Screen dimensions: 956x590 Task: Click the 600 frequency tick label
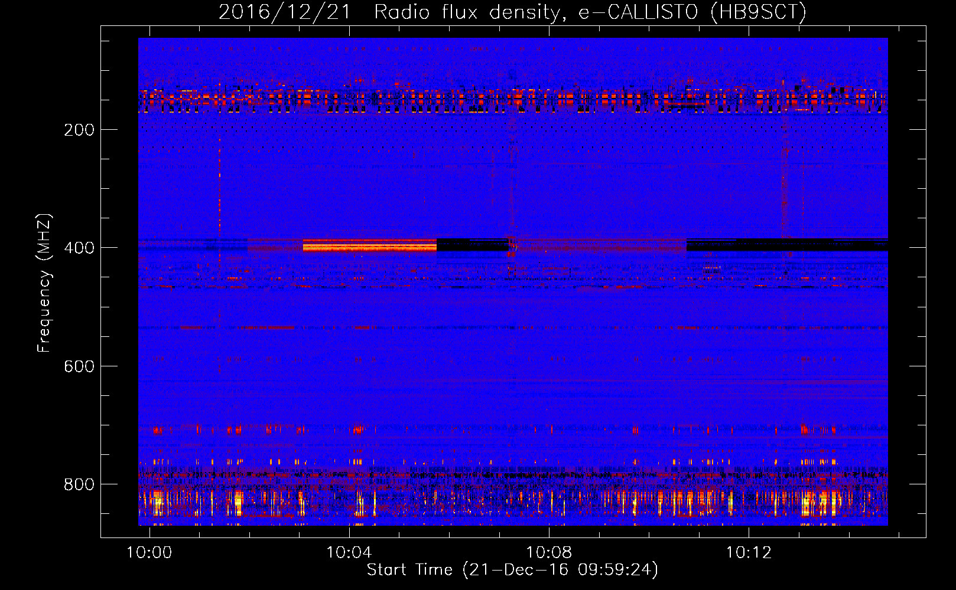coord(79,366)
